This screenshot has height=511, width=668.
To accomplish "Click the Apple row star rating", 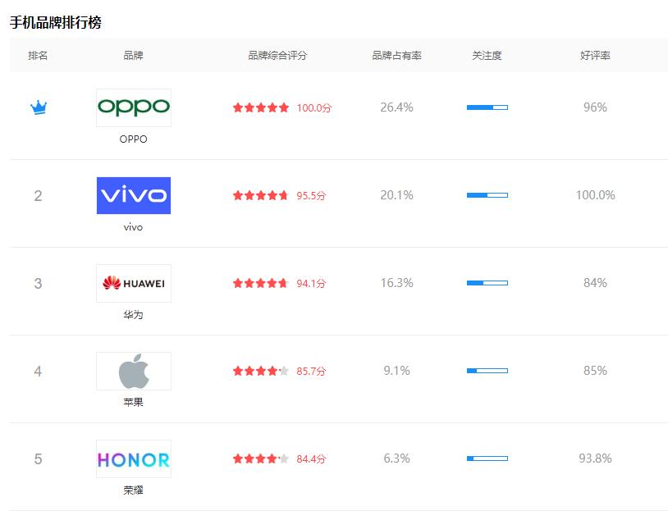I will tap(261, 371).
